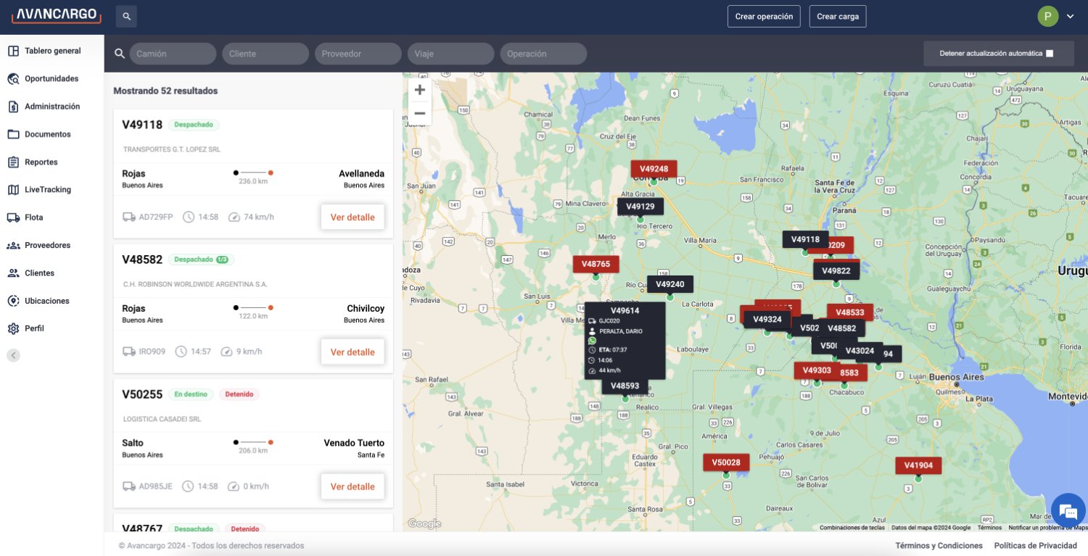
Task: Select map marker V50028
Action: click(x=726, y=462)
